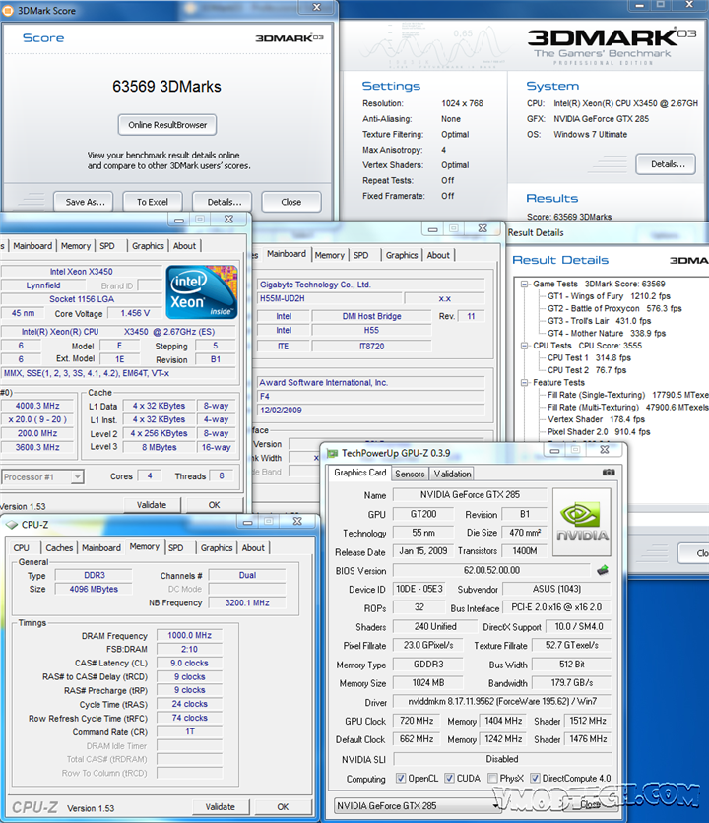The width and height of the screenshot is (709, 823).
Task: Click the 3DMark Score window title icon
Action: 8,11
